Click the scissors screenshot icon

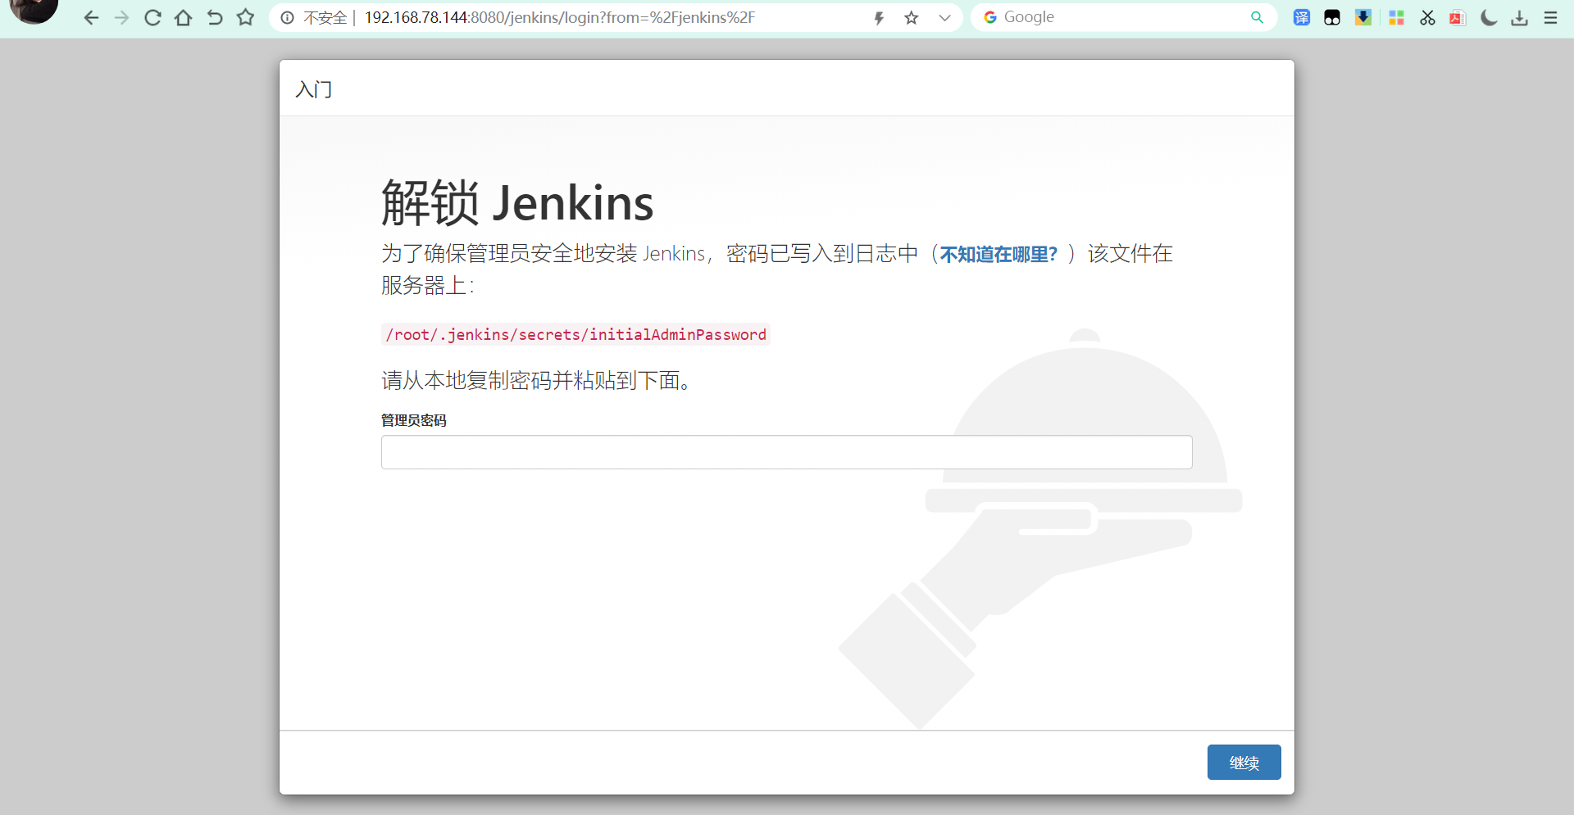(1427, 18)
